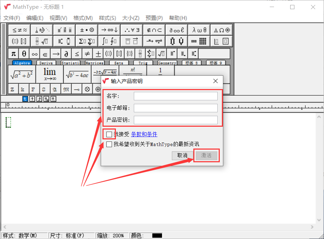This screenshot has height=239, width=324.
Task: Close the 输入产品密钥 dialog
Action: pyautogui.click(x=216, y=81)
